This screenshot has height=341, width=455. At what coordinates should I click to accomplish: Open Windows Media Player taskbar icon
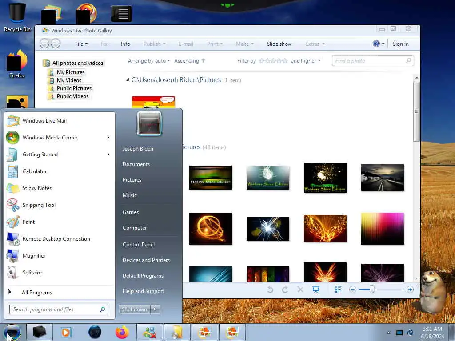point(66,332)
